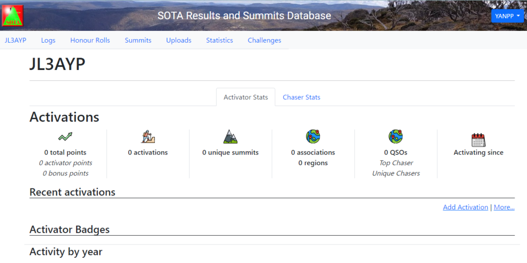Click the mountain unique summits icon

(230, 136)
